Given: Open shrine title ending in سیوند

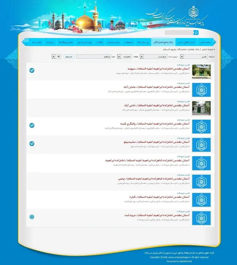Looking at the screenshot, I should click(158, 68).
